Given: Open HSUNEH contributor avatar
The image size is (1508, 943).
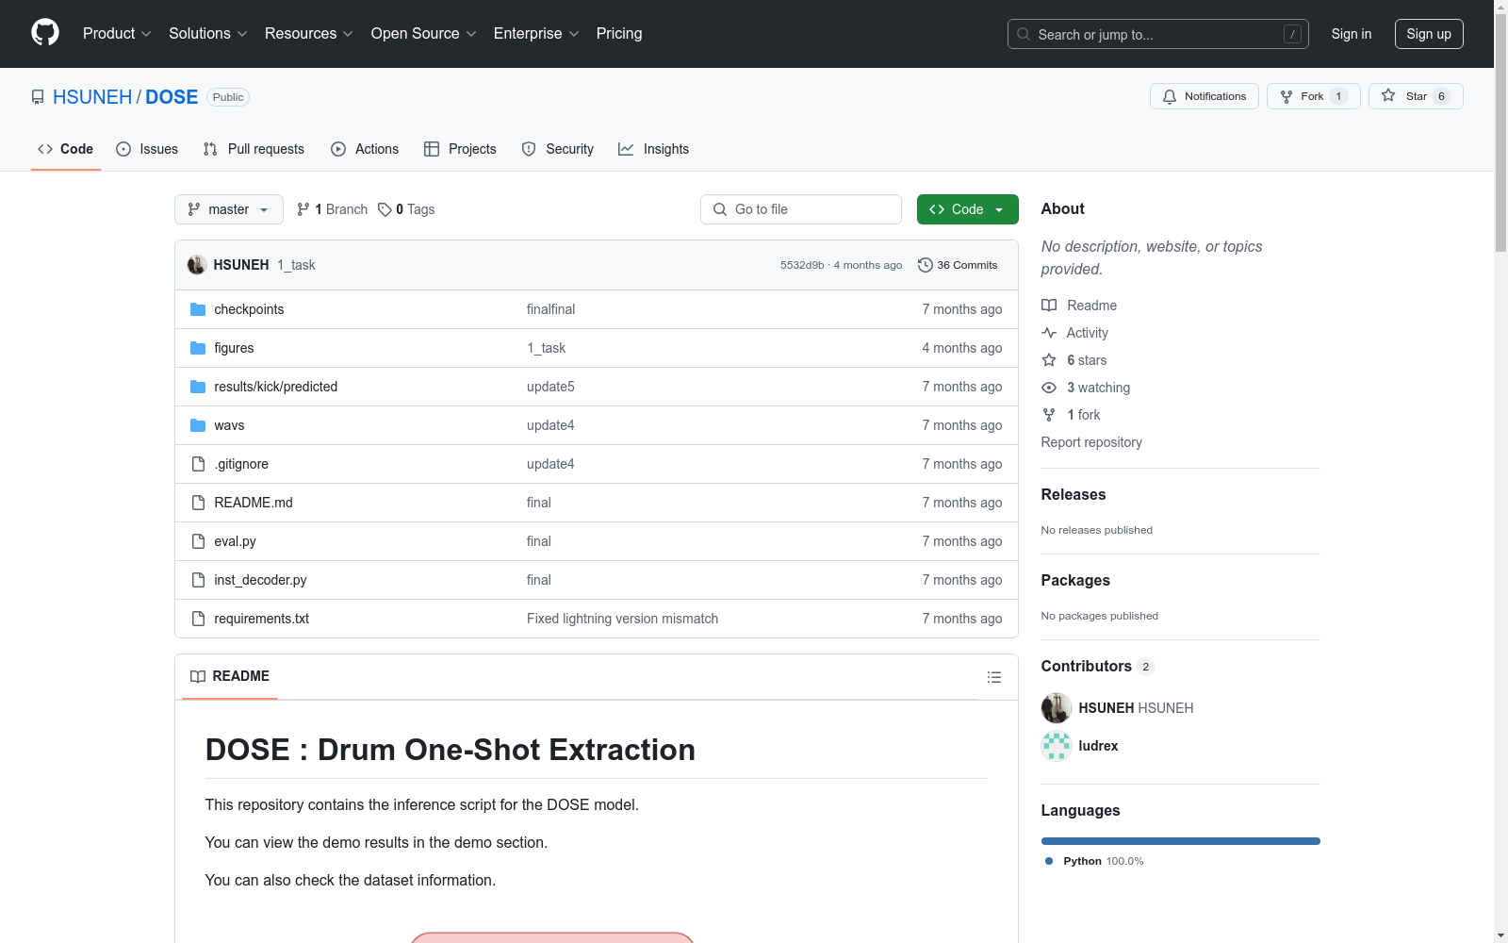Looking at the screenshot, I should pyautogui.click(x=1057, y=708).
